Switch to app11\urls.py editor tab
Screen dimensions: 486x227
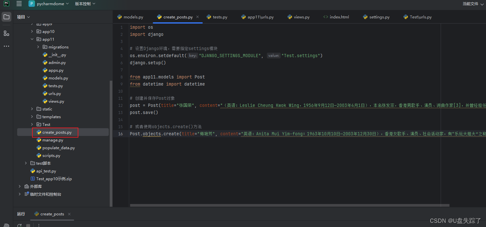(x=257, y=17)
